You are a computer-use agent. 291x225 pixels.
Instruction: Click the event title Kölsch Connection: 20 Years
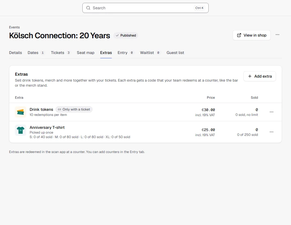point(59,35)
